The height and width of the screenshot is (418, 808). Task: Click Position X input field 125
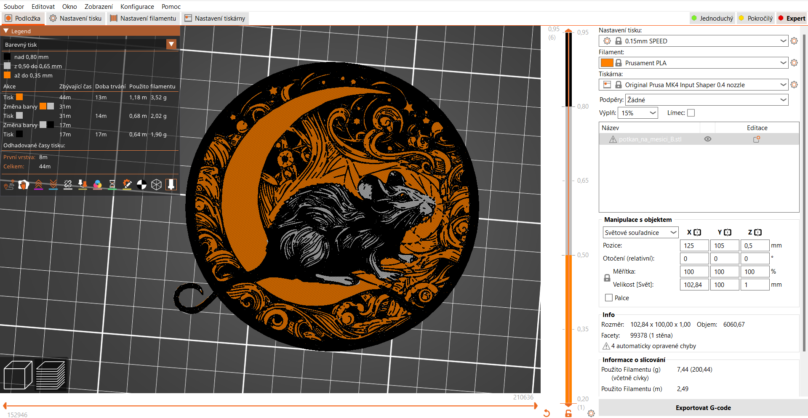tap(694, 245)
